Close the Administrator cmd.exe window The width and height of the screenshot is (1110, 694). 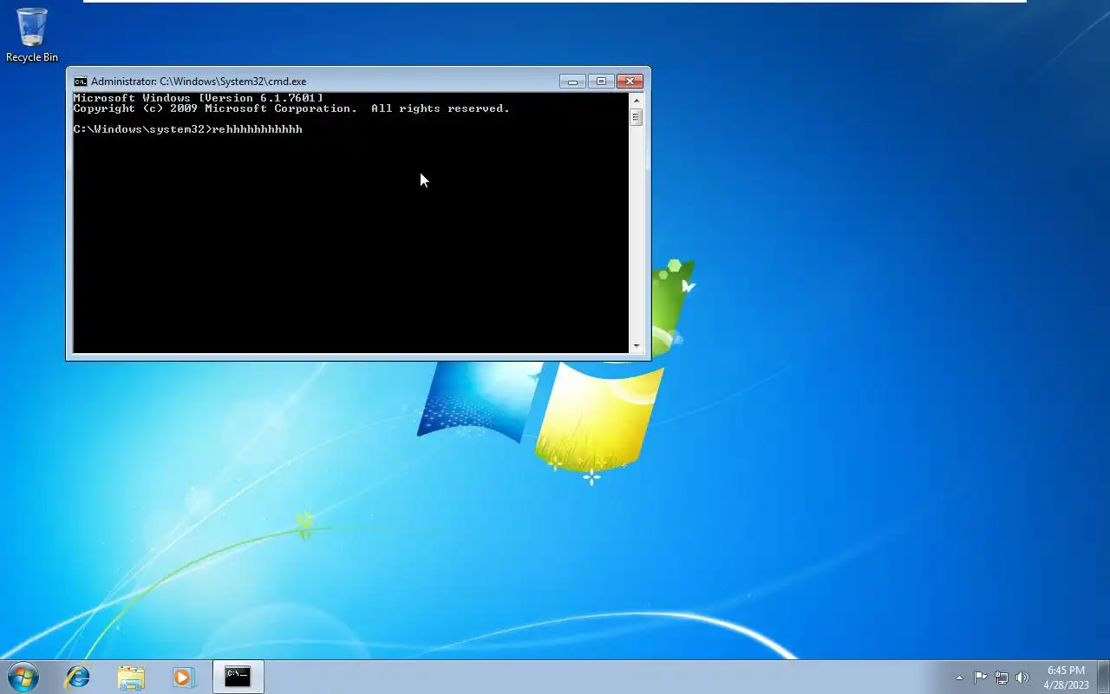pos(630,82)
